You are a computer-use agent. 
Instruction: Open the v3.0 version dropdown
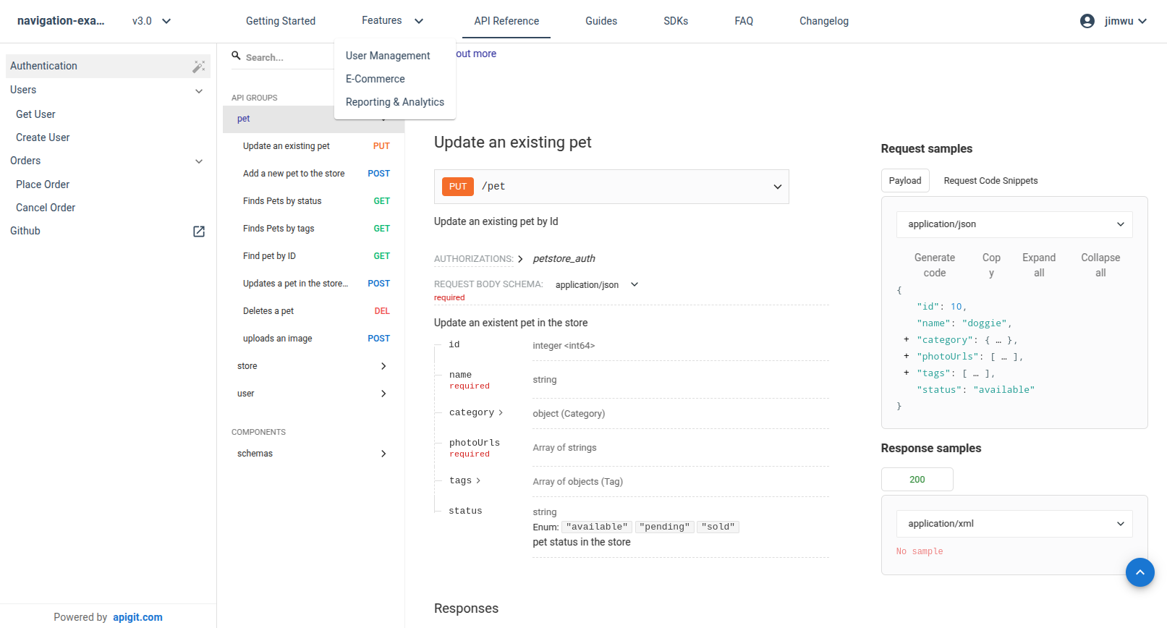[152, 21]
